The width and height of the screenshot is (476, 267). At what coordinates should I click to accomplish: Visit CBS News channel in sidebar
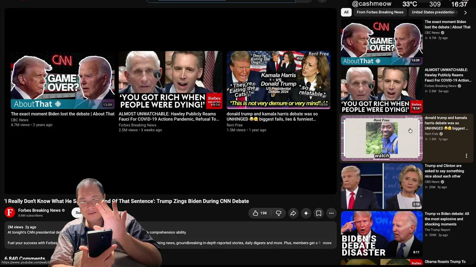[x=432, y=182]
